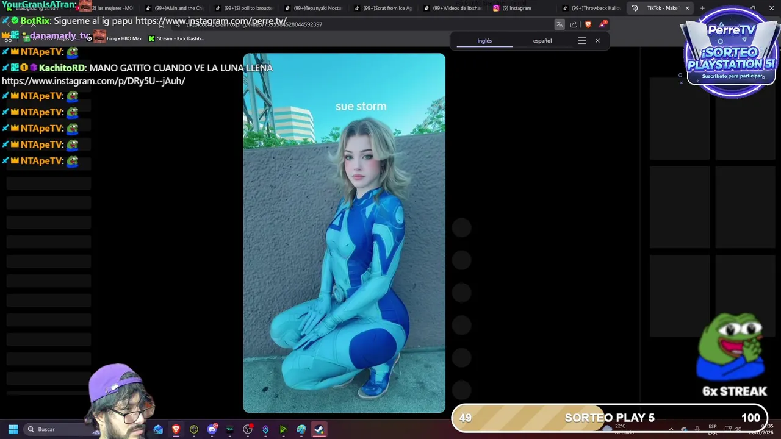
Task: Open the purple diamond app in taskbar
Action: pyautogui.click(x=265, y=429)
